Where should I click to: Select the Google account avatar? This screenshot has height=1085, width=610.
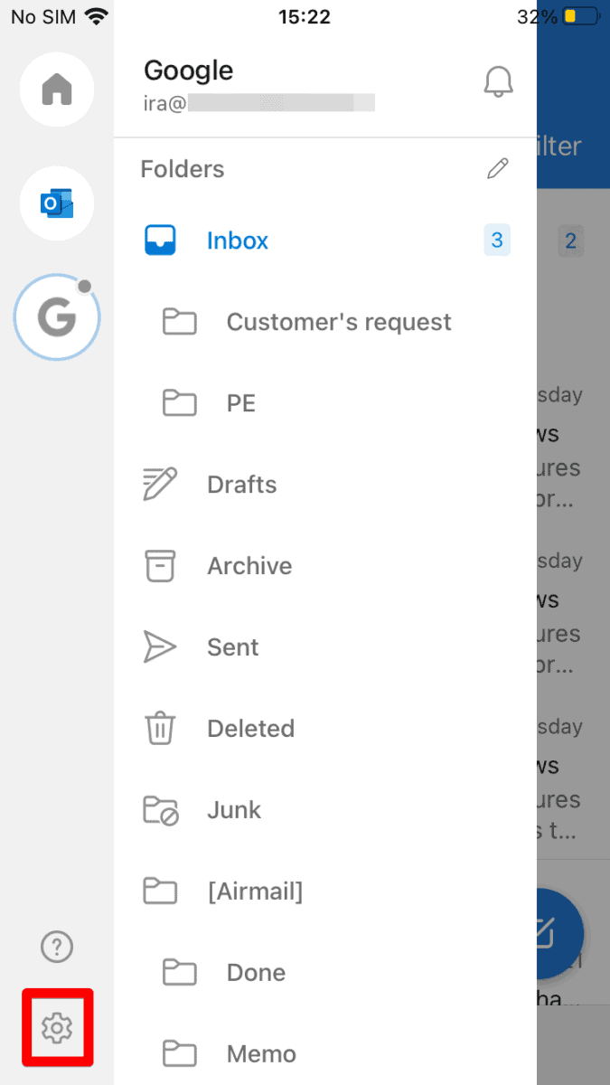57,317
